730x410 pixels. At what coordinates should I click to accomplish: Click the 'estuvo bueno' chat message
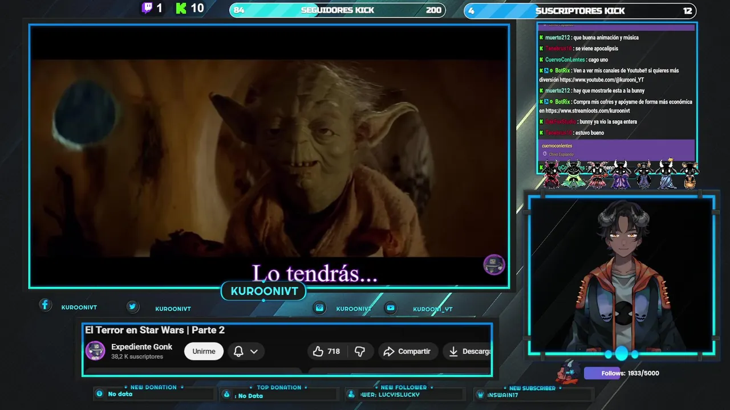(x=590, y=133)
